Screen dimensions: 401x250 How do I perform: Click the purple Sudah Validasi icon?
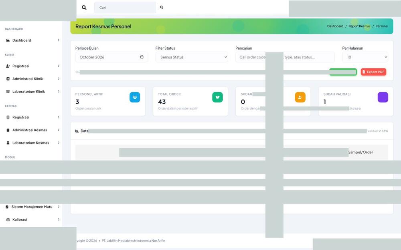coord(383,97)
